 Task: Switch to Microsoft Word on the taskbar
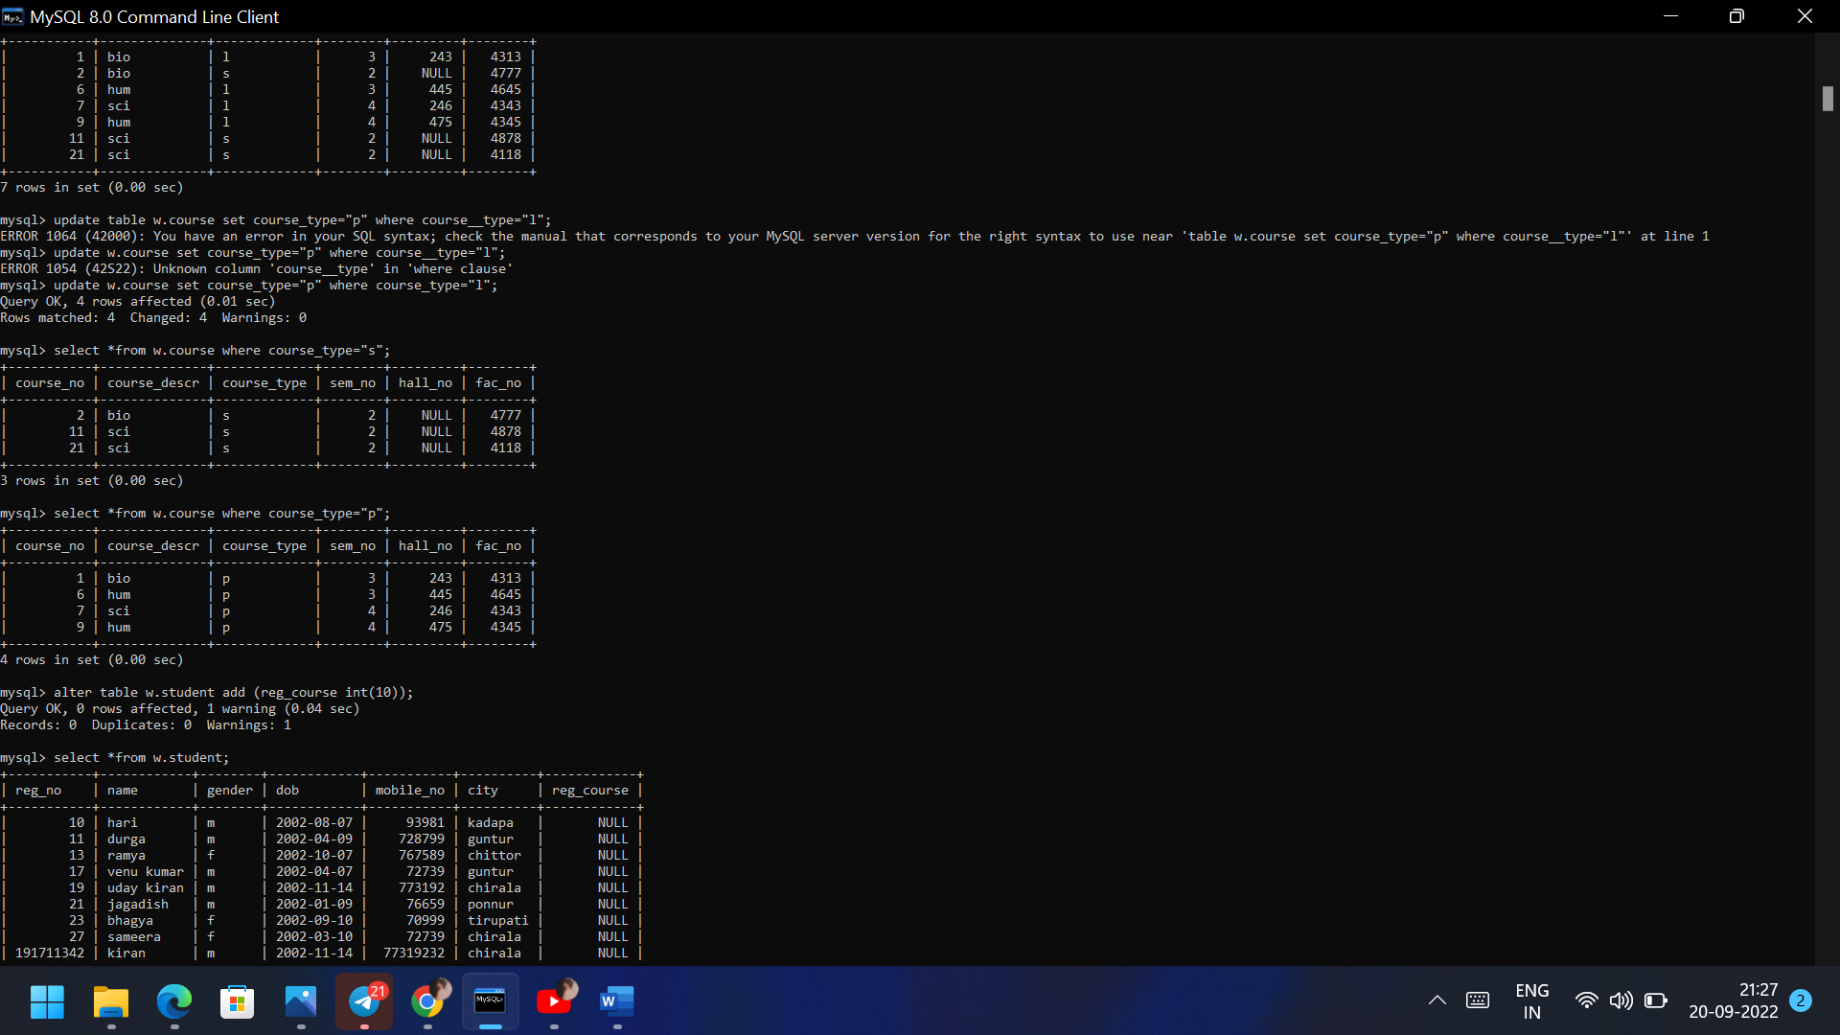[x=617, y=1001]
